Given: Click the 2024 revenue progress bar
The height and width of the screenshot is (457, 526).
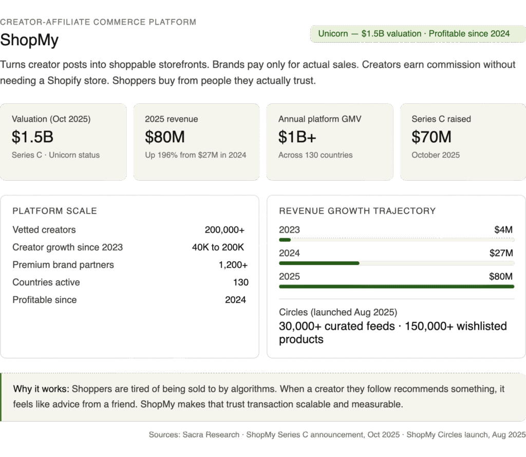Looking at the screenshot, I should [397, 263].
